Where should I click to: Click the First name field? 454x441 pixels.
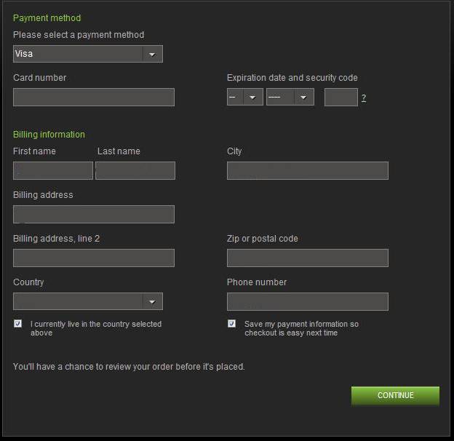53,170
